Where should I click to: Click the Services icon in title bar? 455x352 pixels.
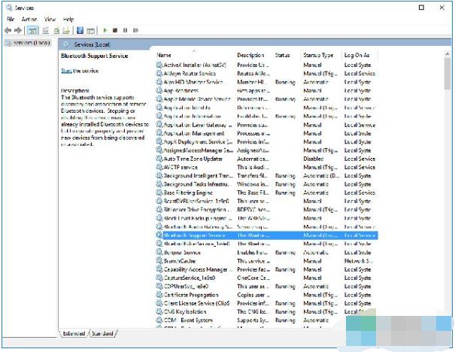click(x=9, y=8)
